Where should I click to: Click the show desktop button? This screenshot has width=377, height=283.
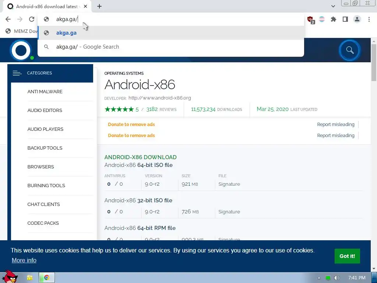pyautogui.click(x=374, y=278)
